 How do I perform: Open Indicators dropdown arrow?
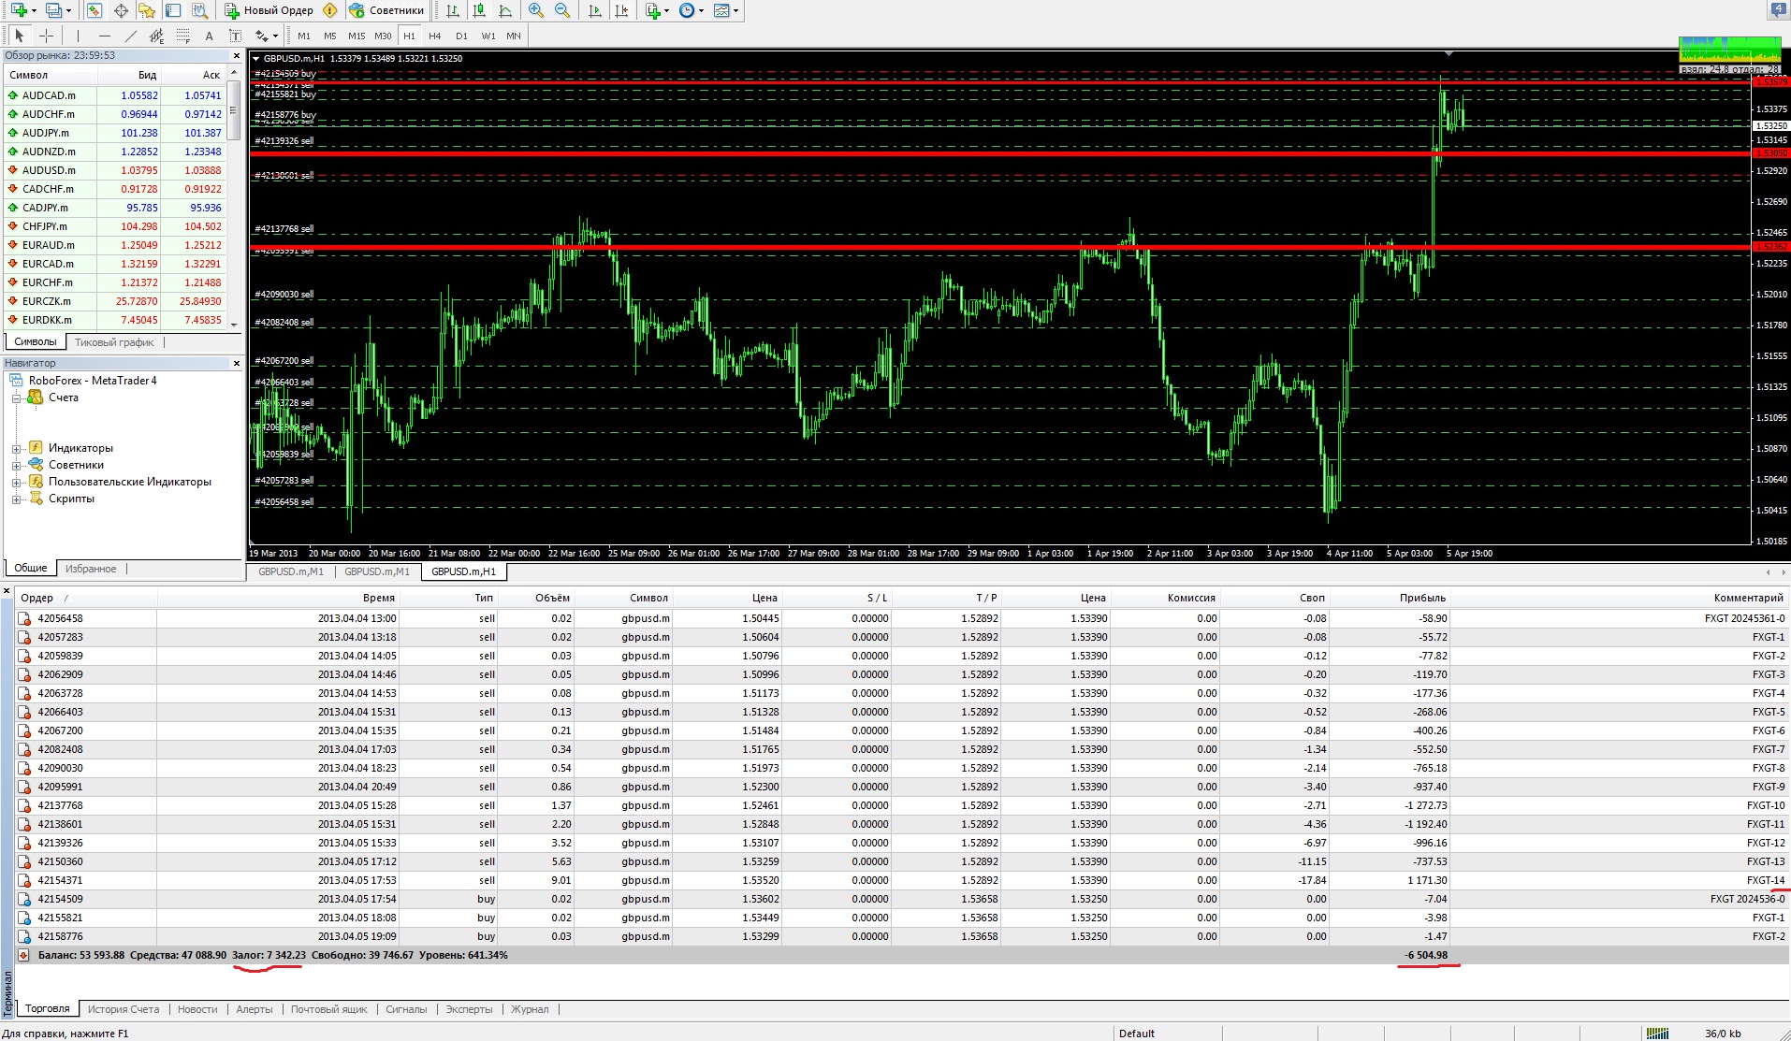click(x=666, y=11)
